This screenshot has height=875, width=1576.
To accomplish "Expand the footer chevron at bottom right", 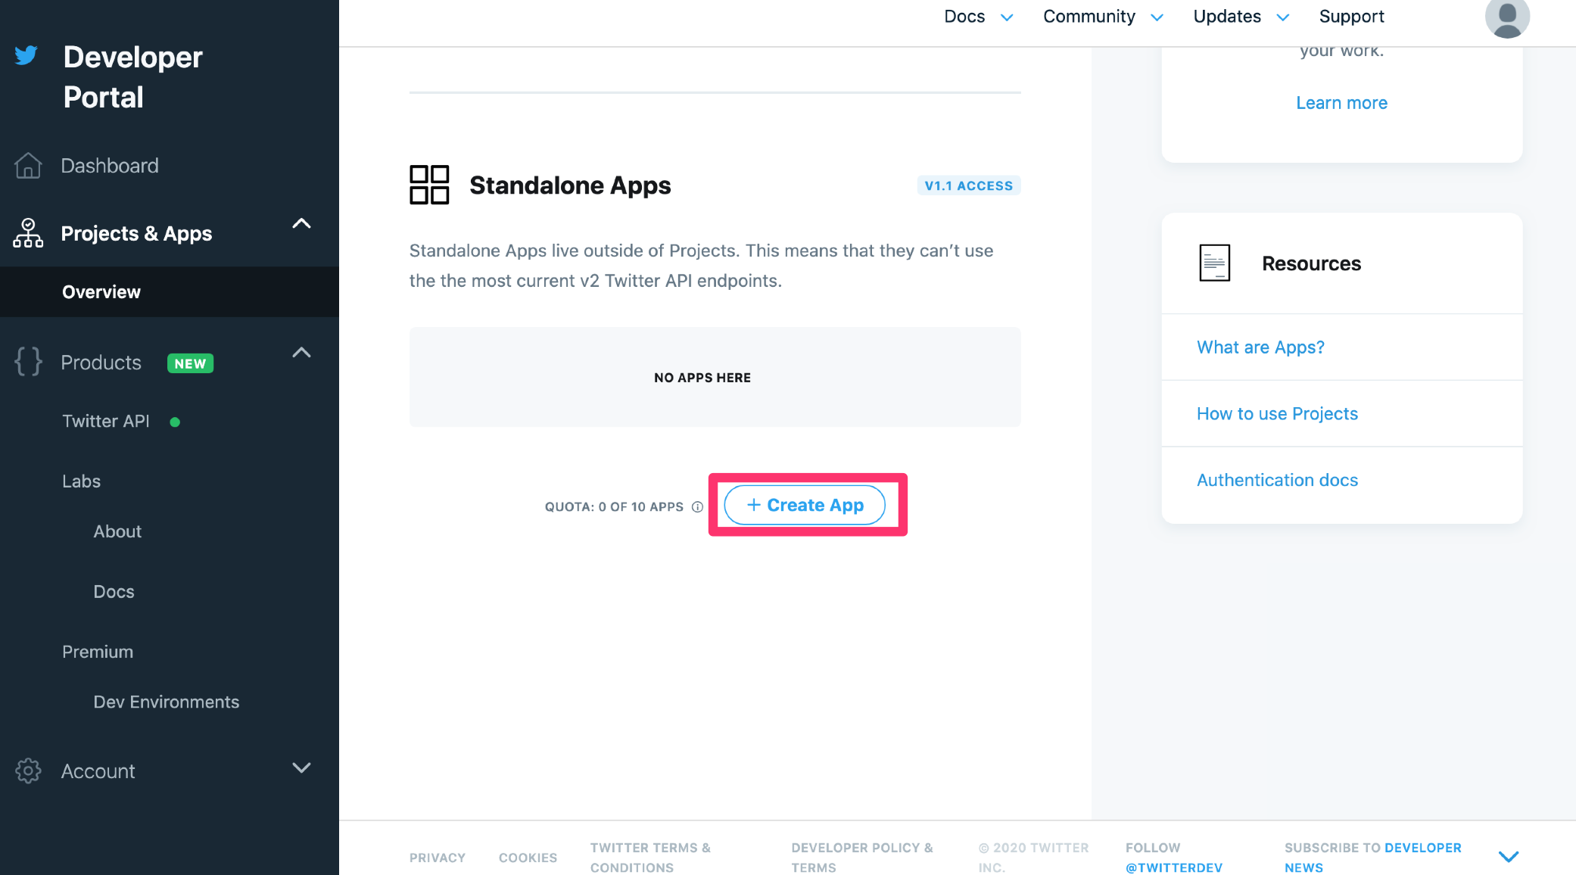I will click(1508, 857).
